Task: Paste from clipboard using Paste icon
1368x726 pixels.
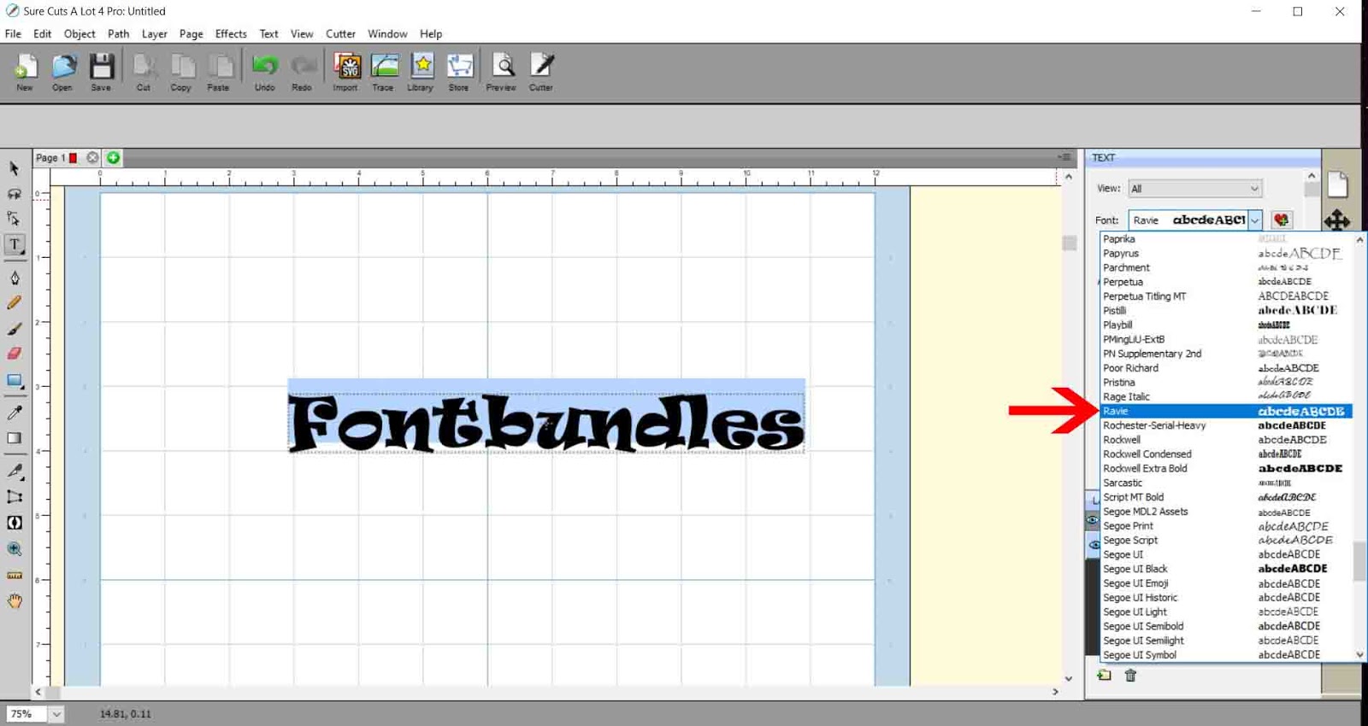Action: tap(219, 71)
